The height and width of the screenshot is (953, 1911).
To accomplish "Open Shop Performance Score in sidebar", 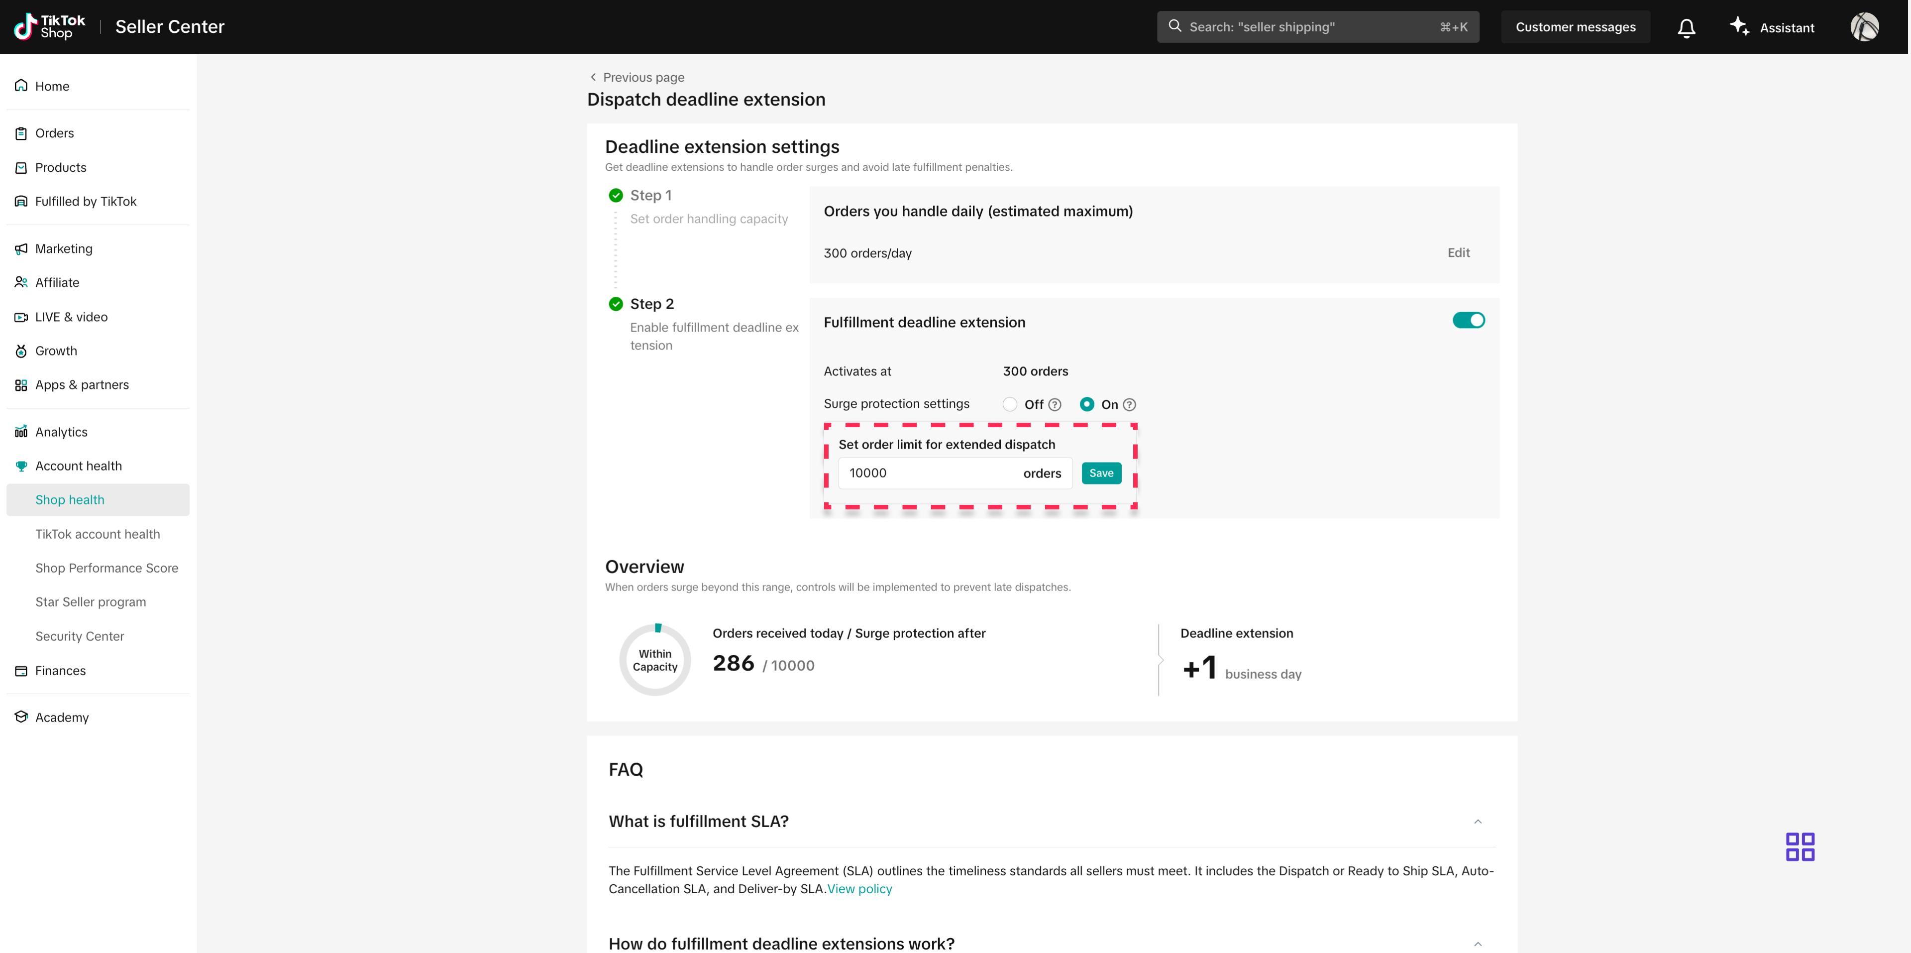I will tap(106, 568).
